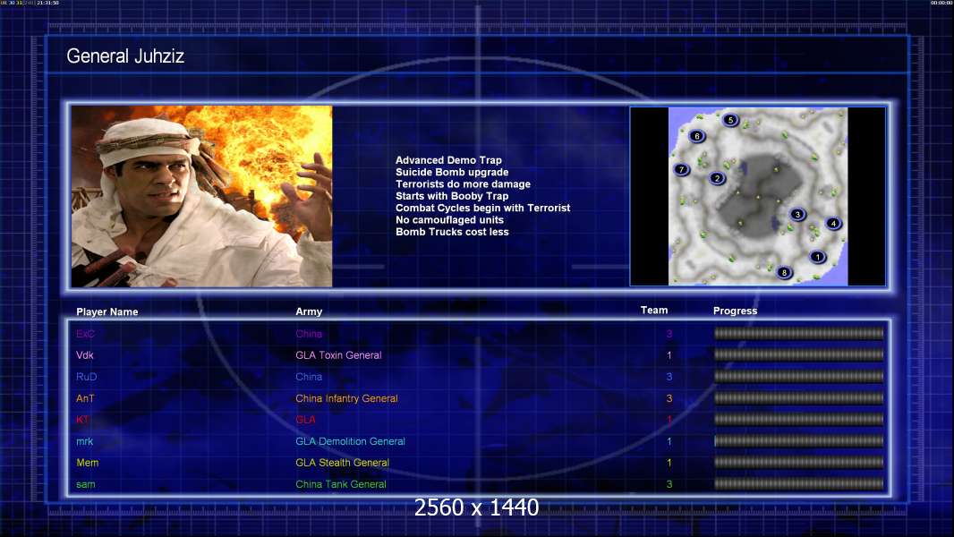
Task: Click start position marker 7 on minimap
Action: tap(681, 169)
